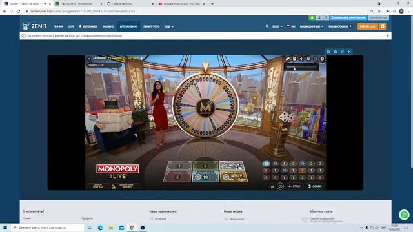Select the LIVE-КАЗИНО tab
413x232 pixels.
point(128,26)
